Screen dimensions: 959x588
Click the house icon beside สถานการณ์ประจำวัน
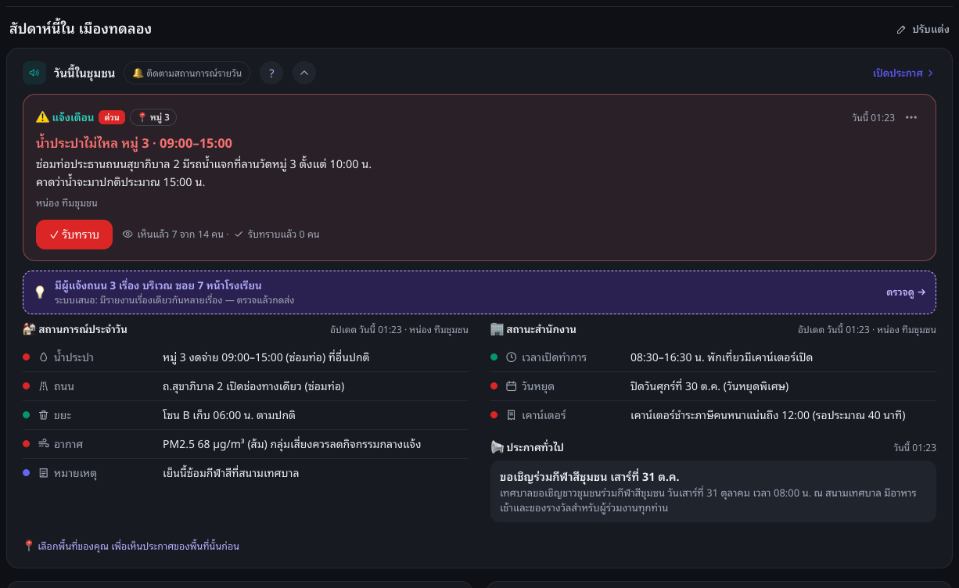[29, 329]
